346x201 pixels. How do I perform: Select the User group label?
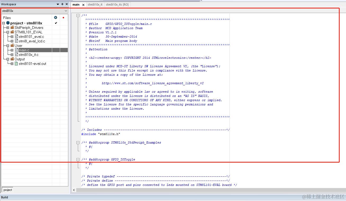point(19,46)
